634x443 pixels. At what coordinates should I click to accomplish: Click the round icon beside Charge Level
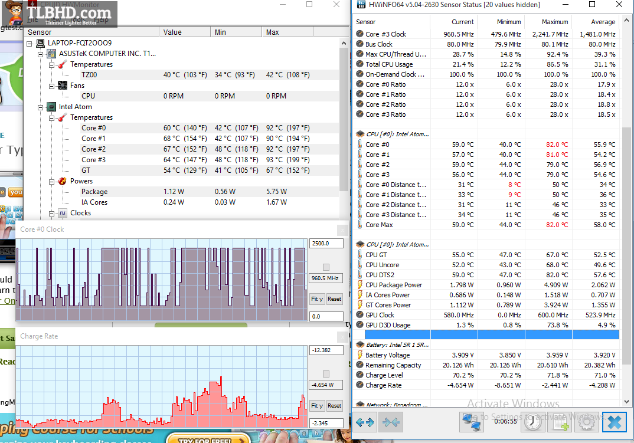pos(360,375)
